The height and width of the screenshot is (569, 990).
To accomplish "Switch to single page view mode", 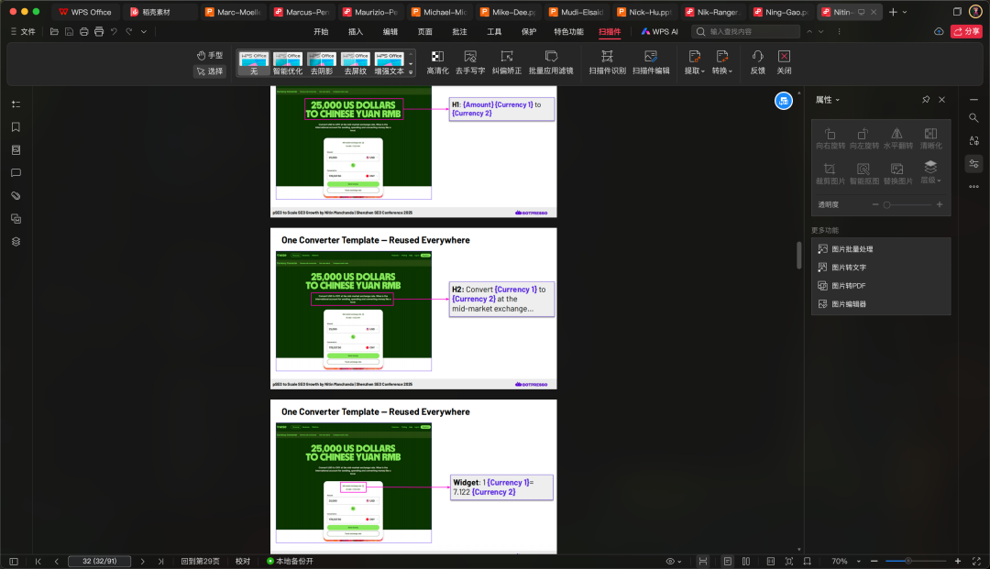I will tap(727, 561).
